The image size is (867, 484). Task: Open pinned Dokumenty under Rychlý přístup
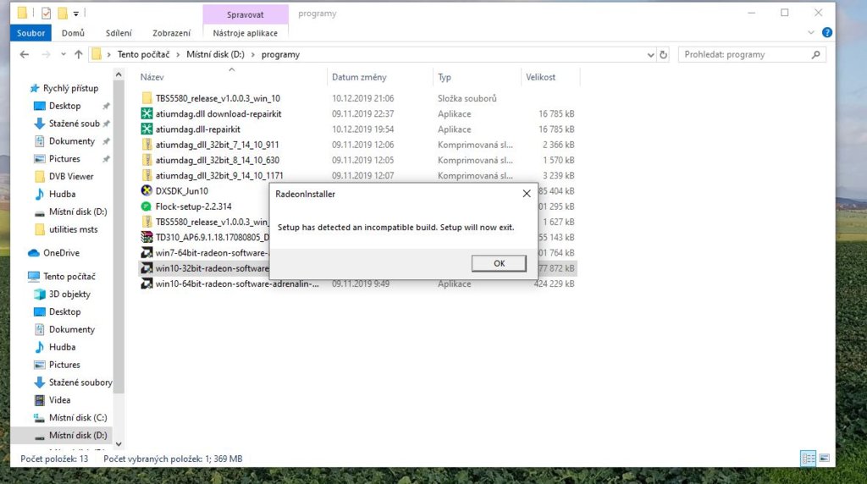coord(72,141)
